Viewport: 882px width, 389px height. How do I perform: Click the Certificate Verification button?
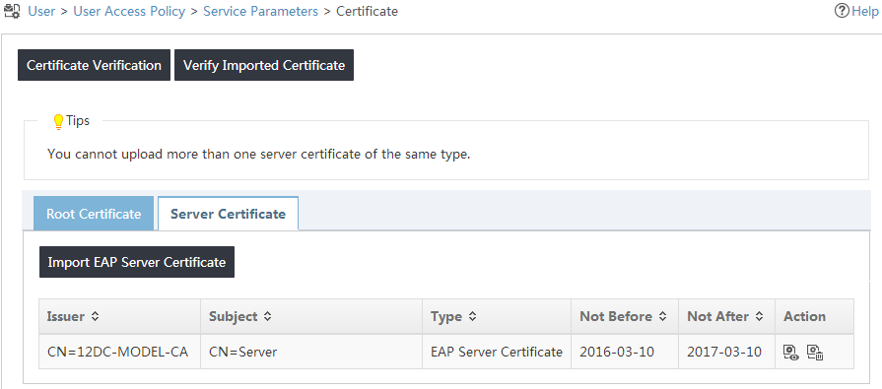[94, 65]
